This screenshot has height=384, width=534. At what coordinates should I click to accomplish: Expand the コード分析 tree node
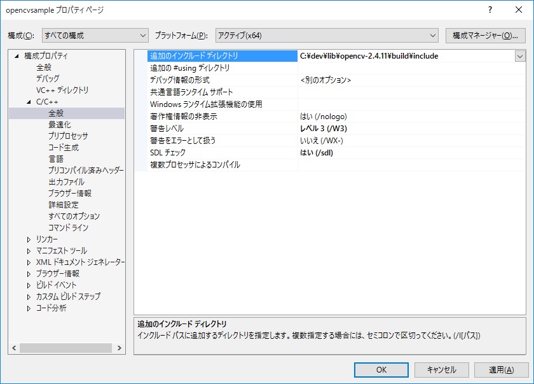(29, 308)
